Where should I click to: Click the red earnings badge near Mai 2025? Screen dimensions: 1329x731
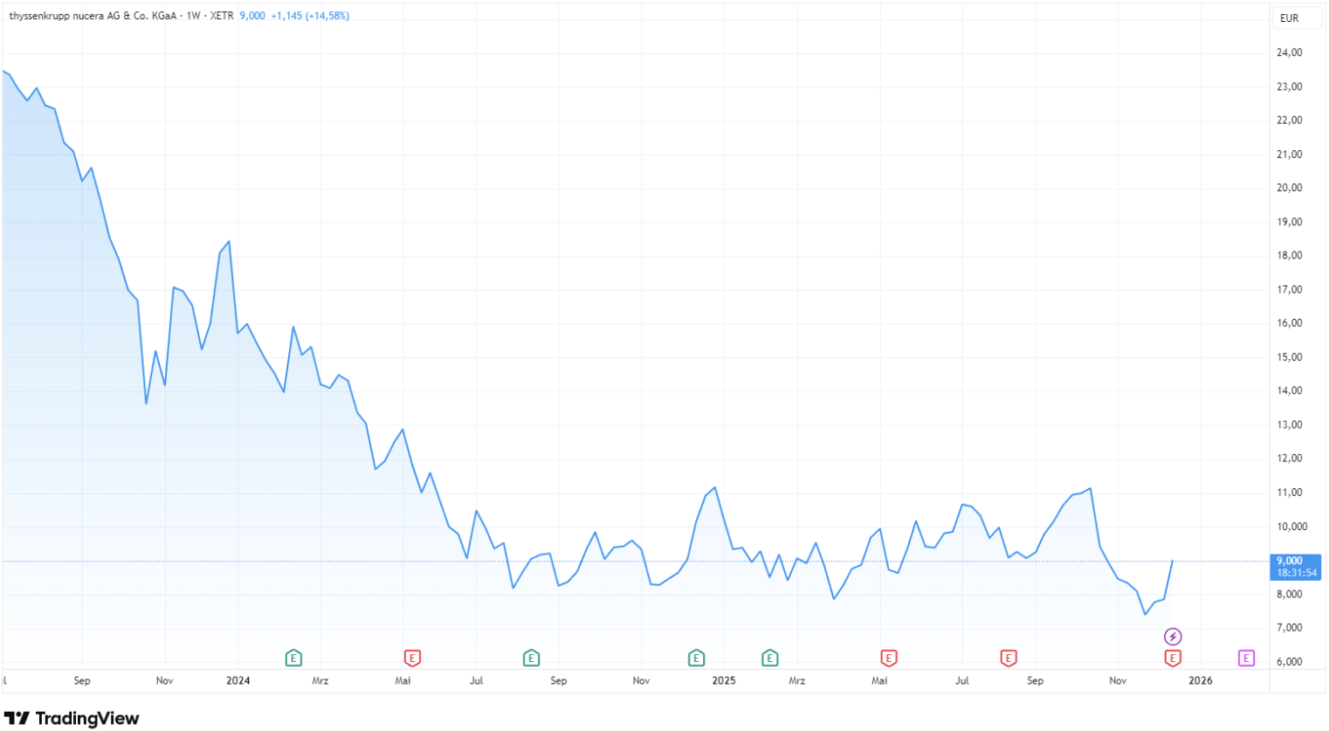[887, 659]
